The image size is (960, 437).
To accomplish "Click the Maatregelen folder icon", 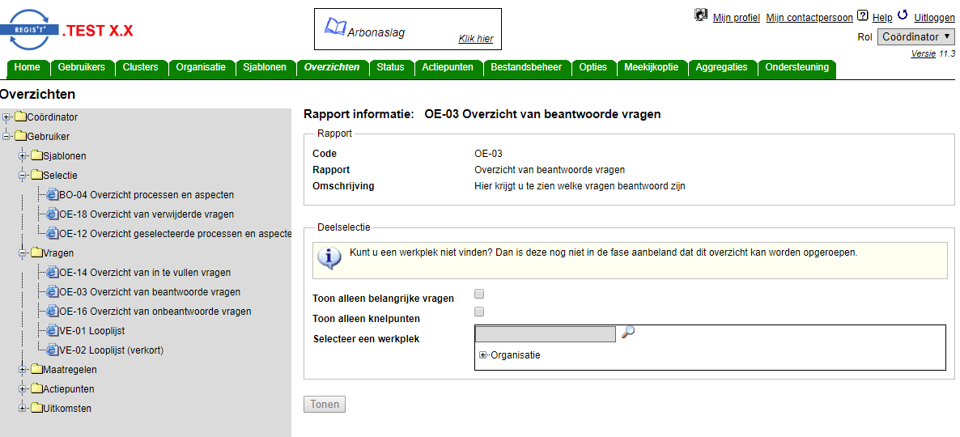I will [36, 370].
